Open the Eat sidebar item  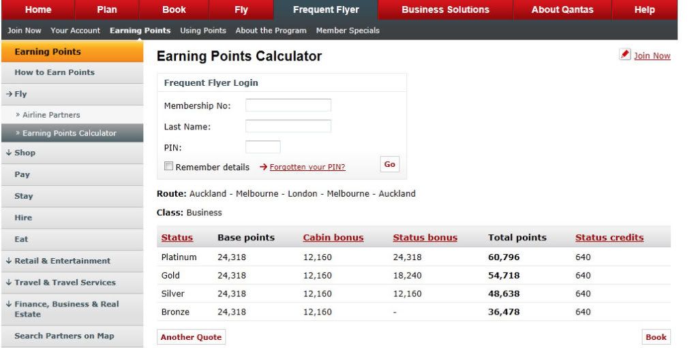tap(72, 240)
